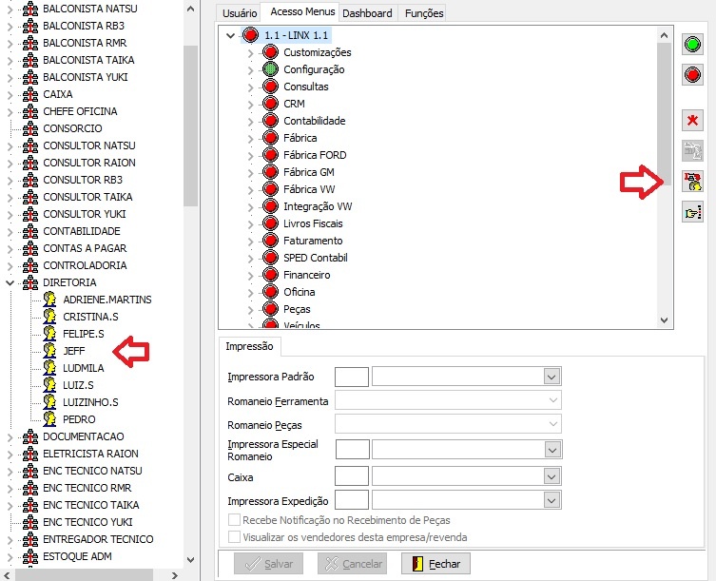716x581 pixels.
Task: Collapse the 1.1 - LINX 1.1 node
Action: pos(231,35)
